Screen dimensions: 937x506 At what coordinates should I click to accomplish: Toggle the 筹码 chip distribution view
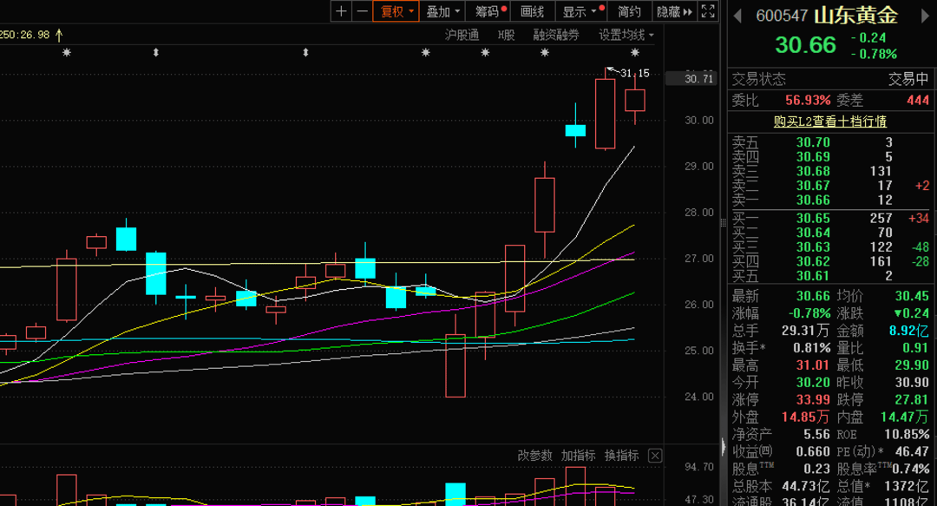[489, 11]
